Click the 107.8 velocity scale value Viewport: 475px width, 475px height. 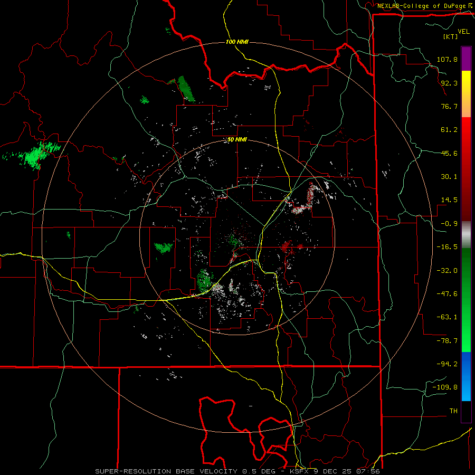[x=447, y=59]
